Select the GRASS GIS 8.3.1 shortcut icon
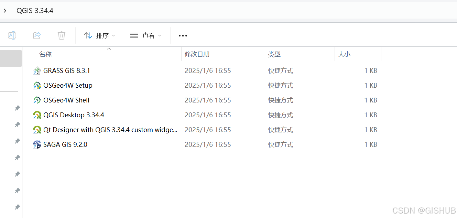Viewport: 457px width, 218px height. tap(37, 71)
